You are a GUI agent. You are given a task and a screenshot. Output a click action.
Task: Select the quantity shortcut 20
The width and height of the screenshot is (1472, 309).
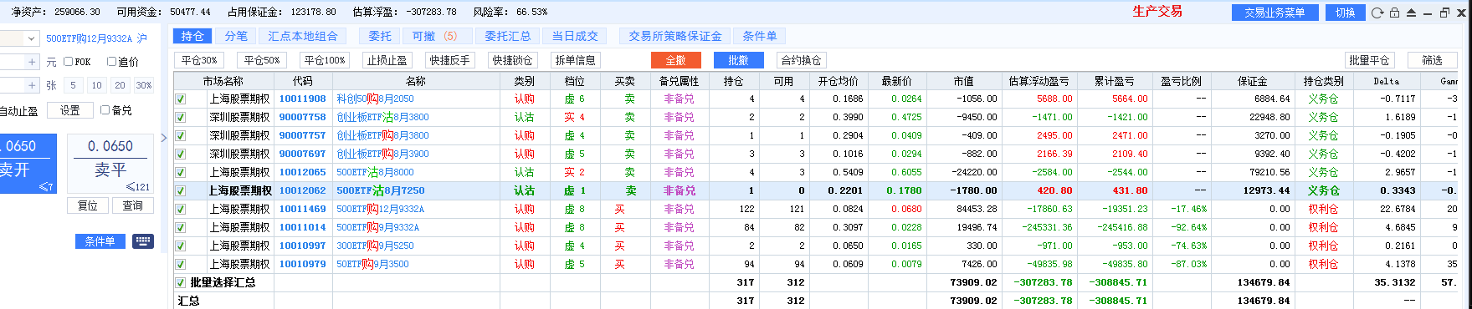pos(121,85)
